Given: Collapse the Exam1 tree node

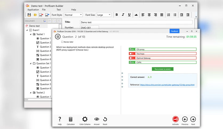Looking at the screenshot, I should 27,30.
